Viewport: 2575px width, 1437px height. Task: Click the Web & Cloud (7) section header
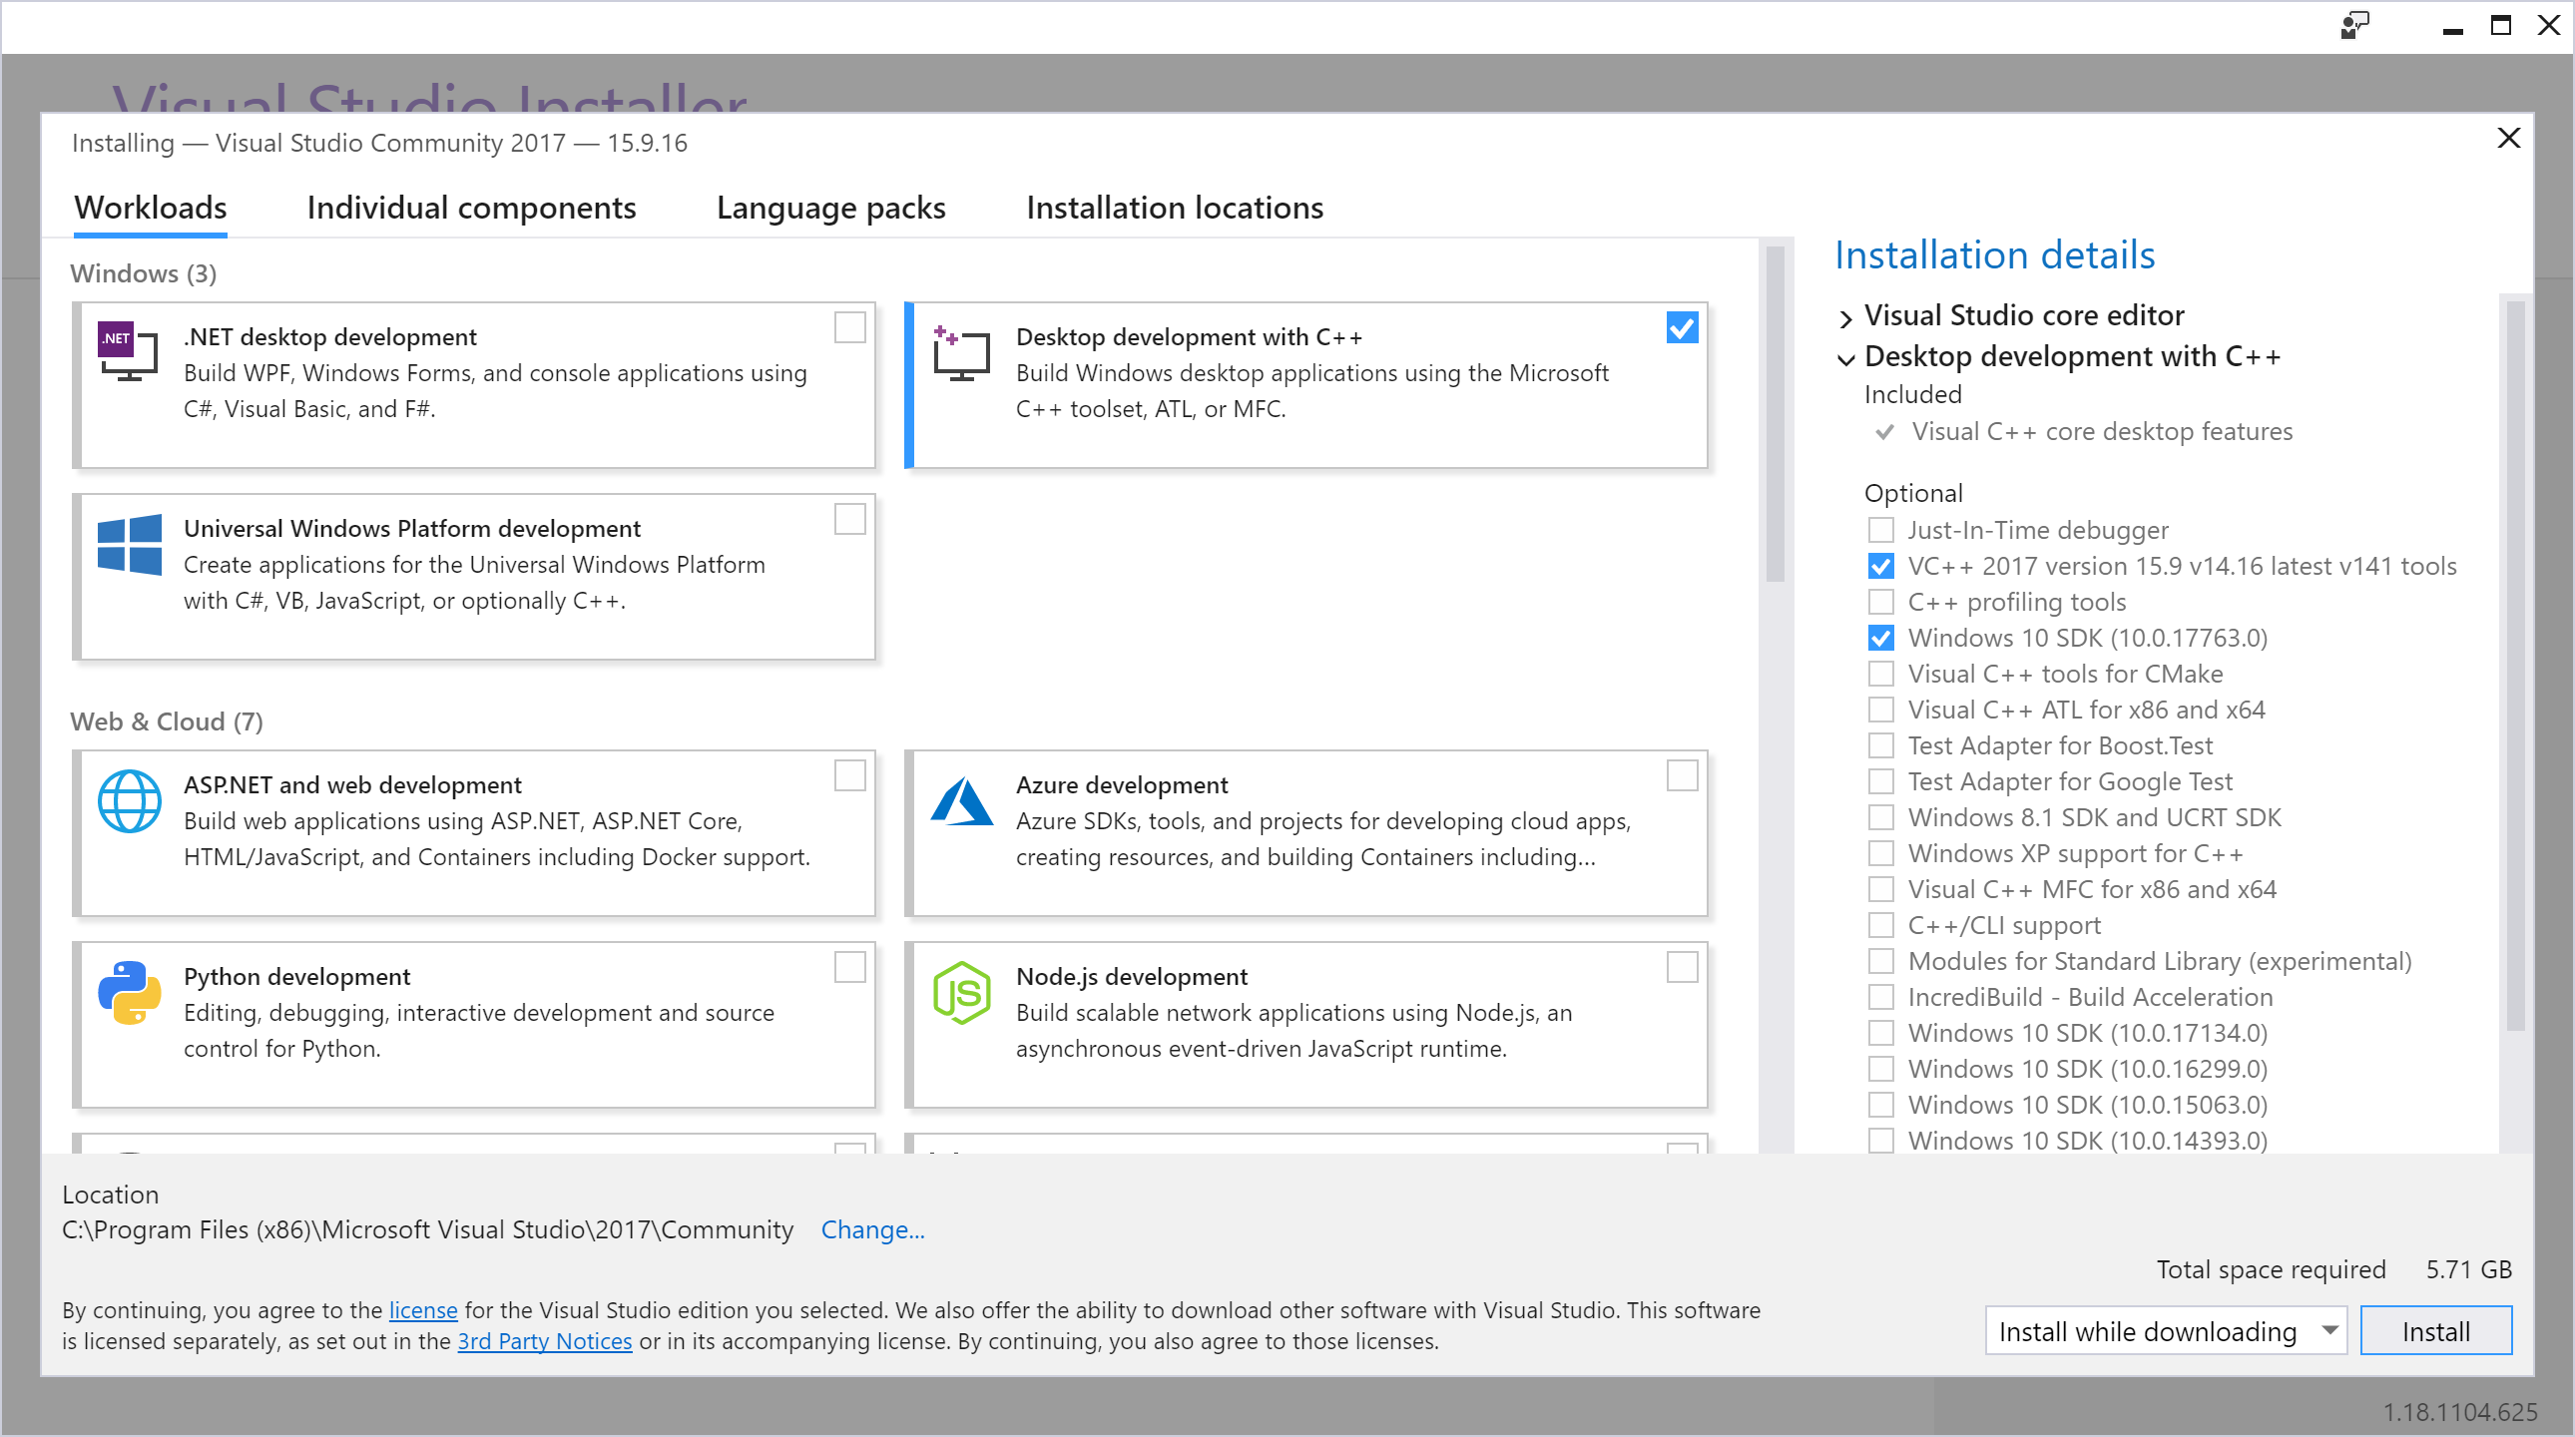(x=166, y=721)
